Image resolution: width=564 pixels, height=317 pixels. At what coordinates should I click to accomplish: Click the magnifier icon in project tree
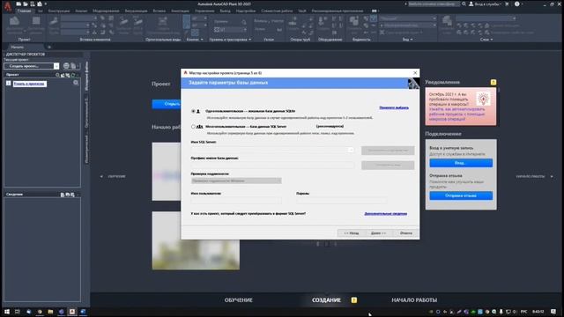pyautogui.click(x=76, y=83)
